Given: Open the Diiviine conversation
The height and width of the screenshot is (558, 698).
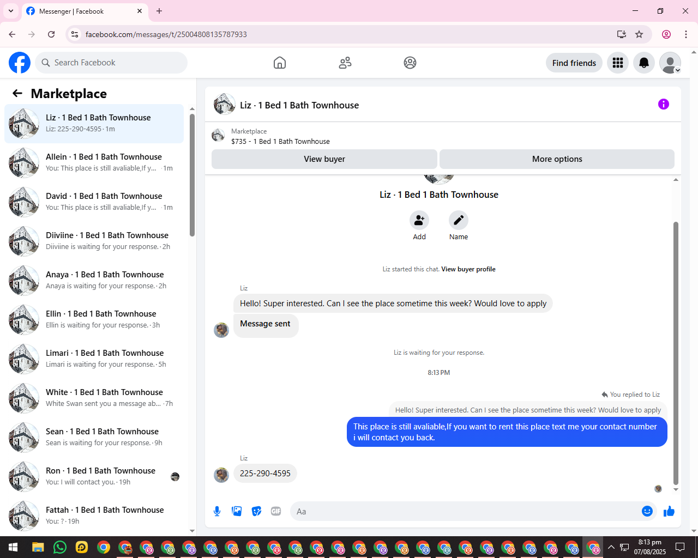Looking at the screenshot, I should coord(94,241).
